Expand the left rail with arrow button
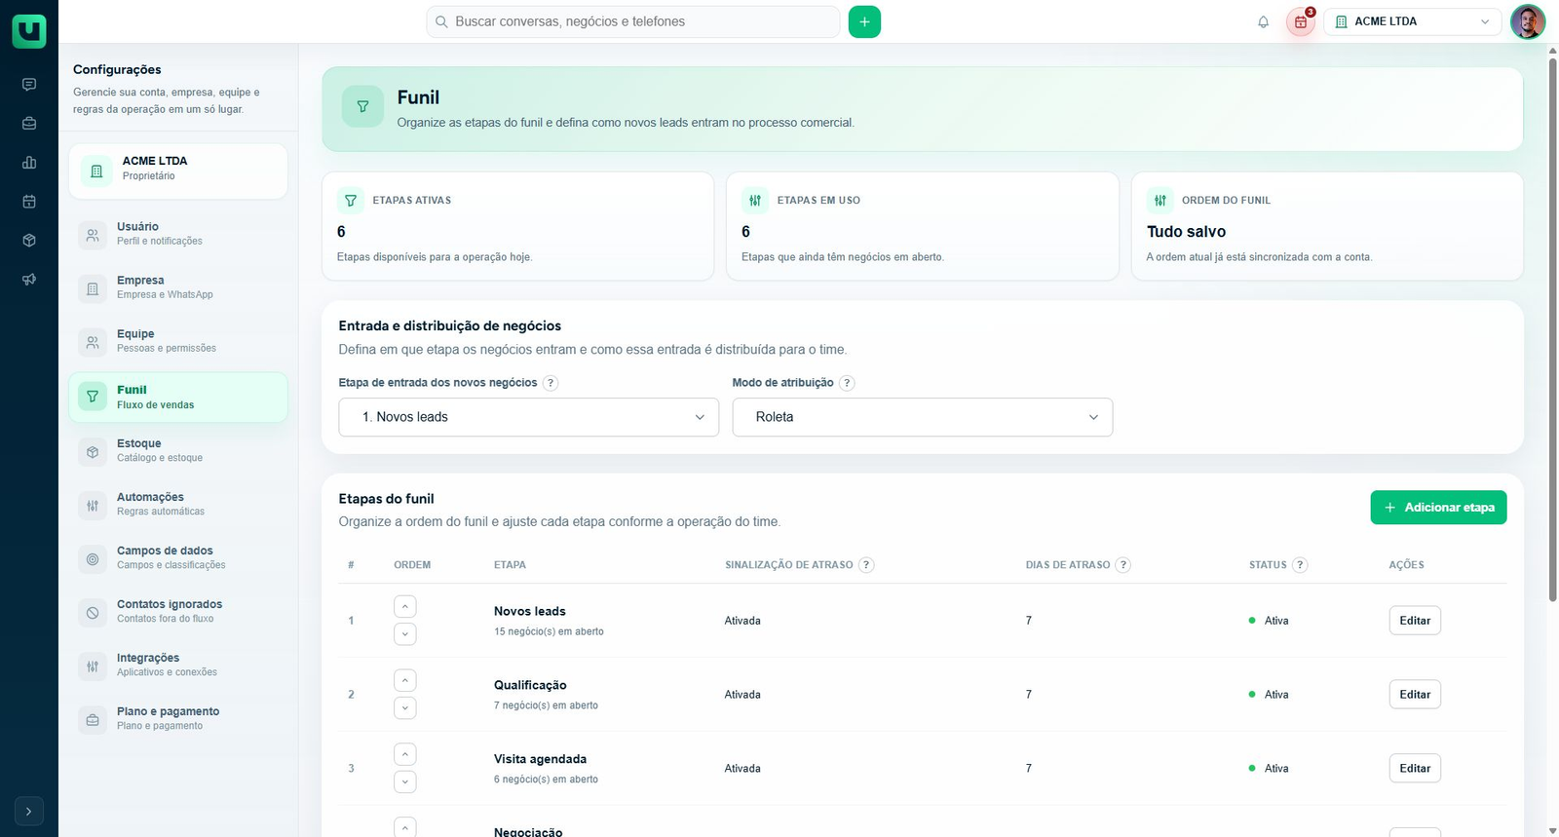The image size is (1559, 837). (x=29, y=811)
